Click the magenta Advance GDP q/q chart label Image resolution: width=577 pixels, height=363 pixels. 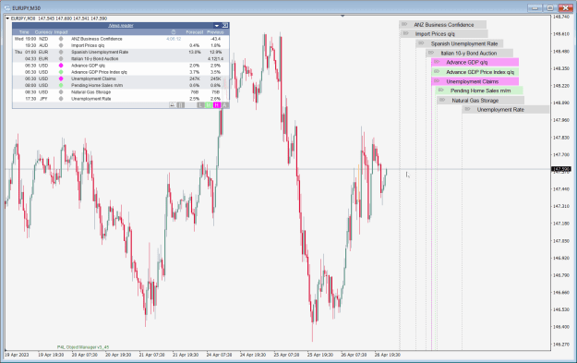(475, 62)
